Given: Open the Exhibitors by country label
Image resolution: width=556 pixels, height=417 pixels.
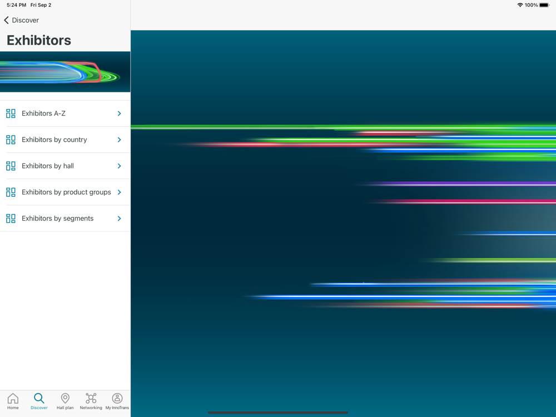Looking at the screenshot, I should tap(54, 140).
